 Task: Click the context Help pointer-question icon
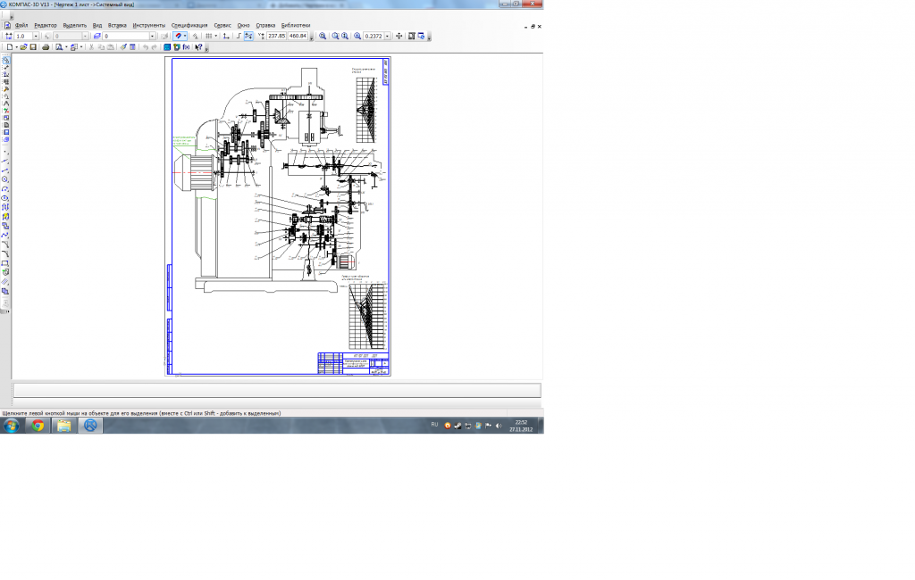(x=199, y=47)
